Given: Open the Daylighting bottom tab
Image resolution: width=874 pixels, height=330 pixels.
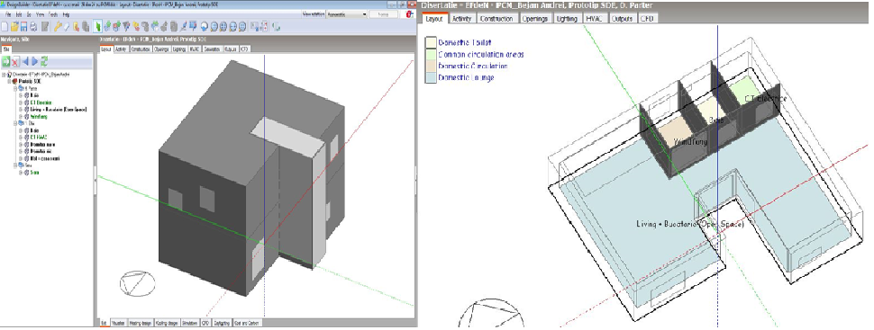Looking at the screenshot, I should (x=222, y=323).
